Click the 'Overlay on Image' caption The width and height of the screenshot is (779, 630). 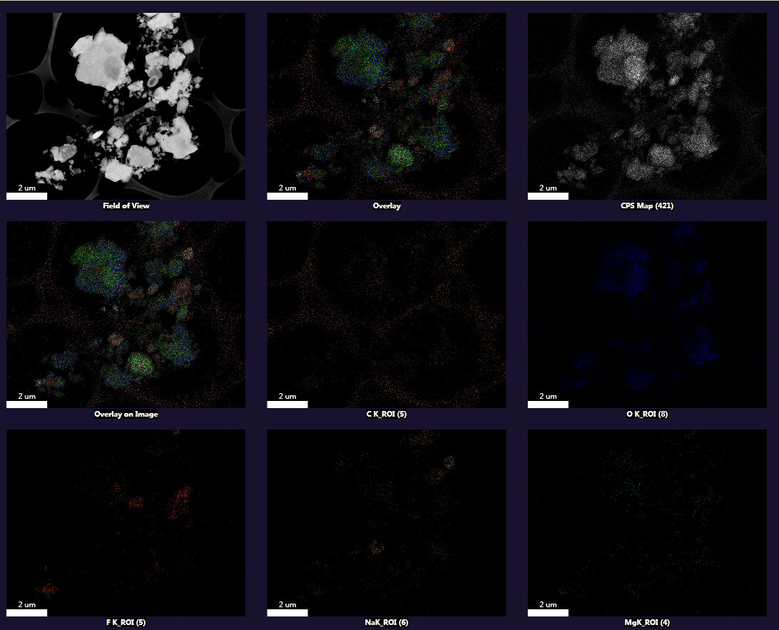(126, 414)
